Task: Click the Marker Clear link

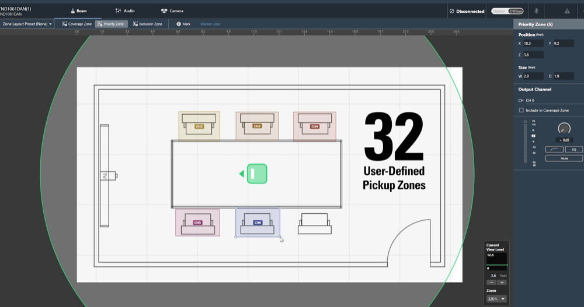Action: coord(210,24)
